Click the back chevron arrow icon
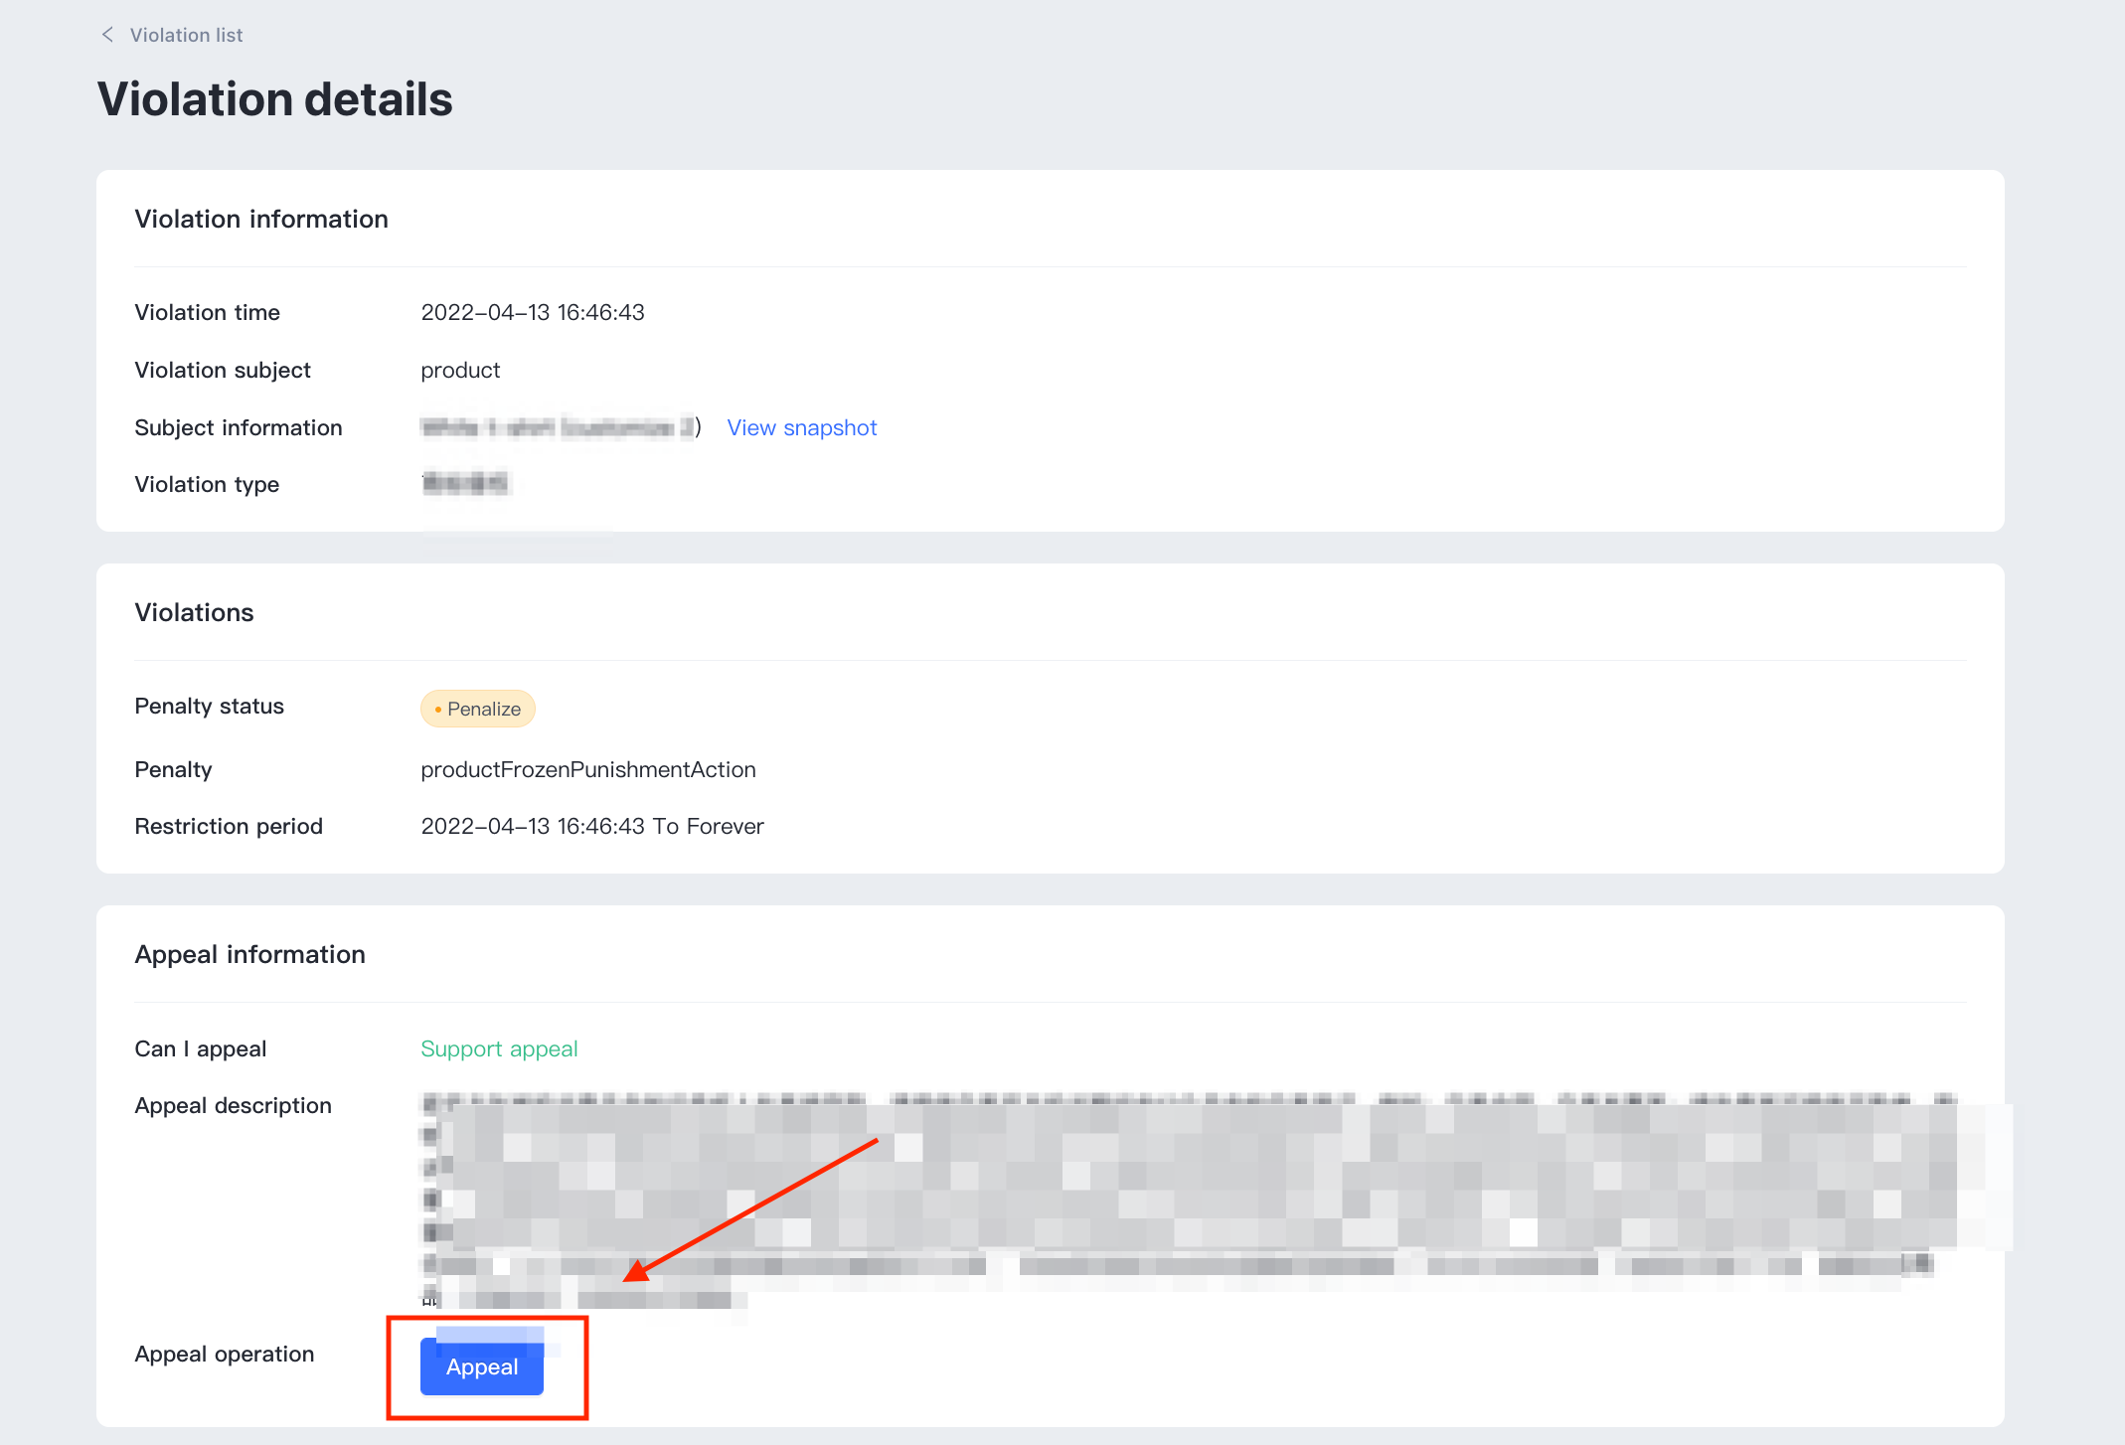Viewport: 2125px width, 1445px height. click(x=107, y=35)
